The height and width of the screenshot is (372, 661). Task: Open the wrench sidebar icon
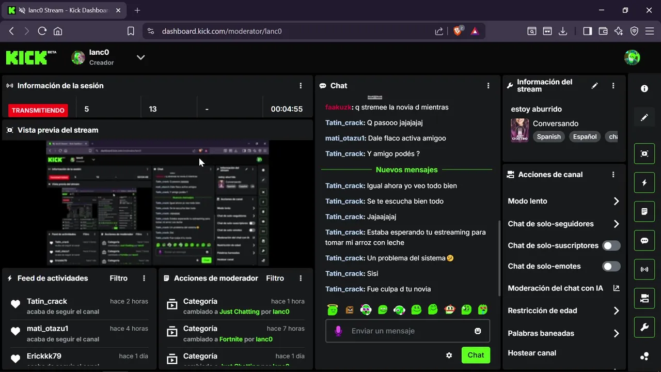644,327
